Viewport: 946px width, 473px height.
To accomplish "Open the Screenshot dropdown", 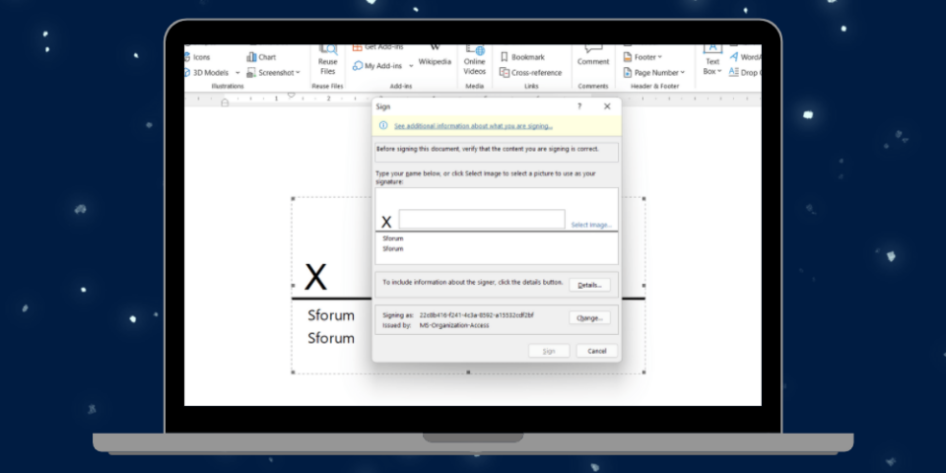I will click(x=299, y=73).
